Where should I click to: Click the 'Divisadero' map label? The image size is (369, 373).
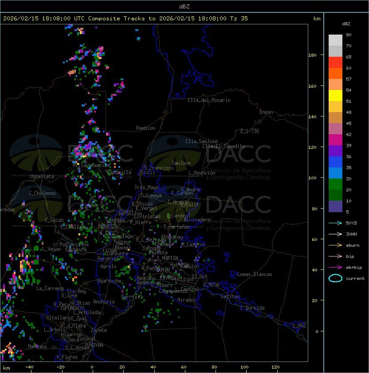pyautogui.click(x=197, y=220)
